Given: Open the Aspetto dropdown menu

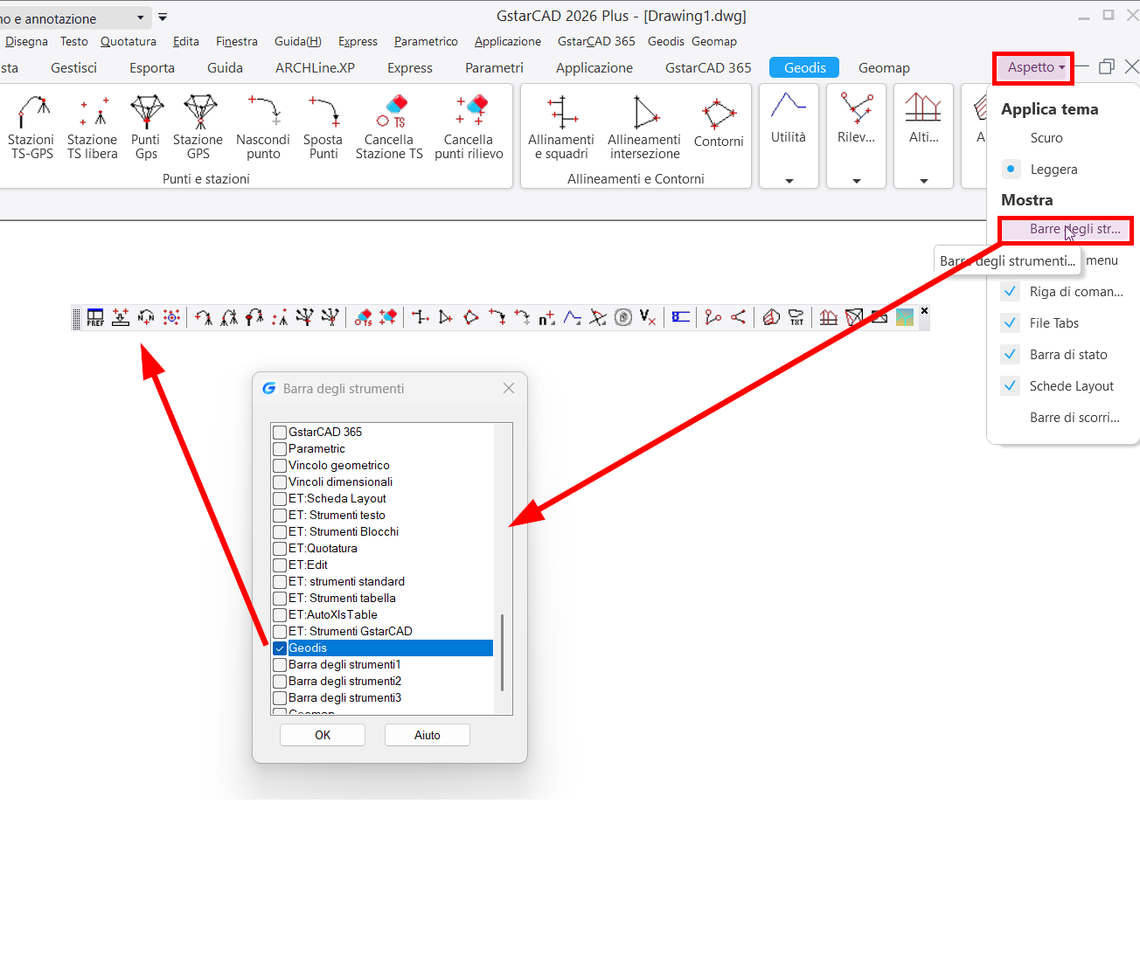Looking at the screenshot, I should tap(1035, 67).
